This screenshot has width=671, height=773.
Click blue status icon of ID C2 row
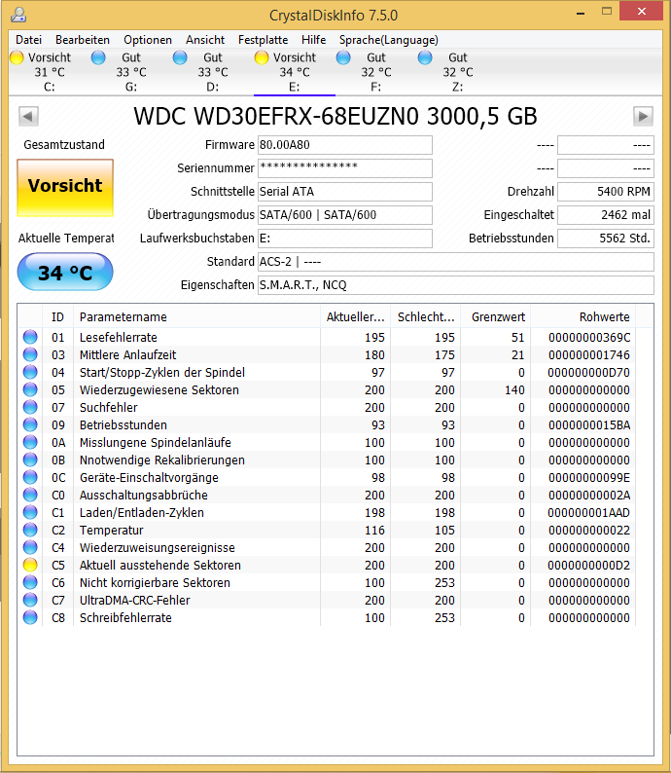30,530
